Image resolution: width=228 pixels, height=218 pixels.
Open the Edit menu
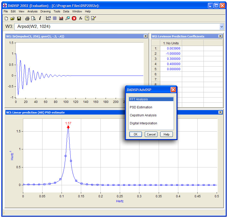[x=13, y=11]
